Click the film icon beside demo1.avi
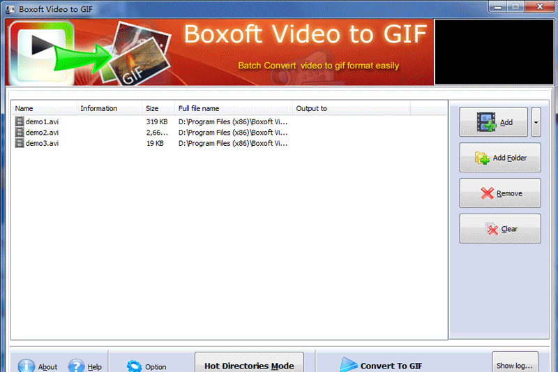The width and height of the screenshot is (558, 372). click(20, 121)
